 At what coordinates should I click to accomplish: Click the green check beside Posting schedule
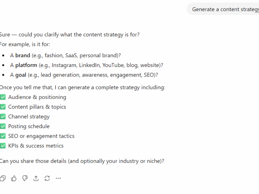click(x=3, y=126)
